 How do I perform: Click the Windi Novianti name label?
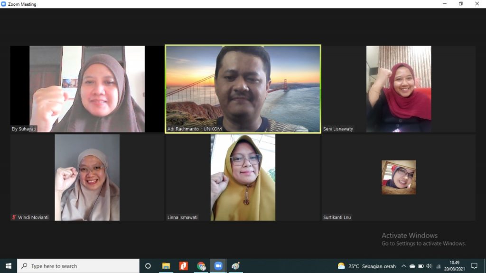(x=33, y=217)
